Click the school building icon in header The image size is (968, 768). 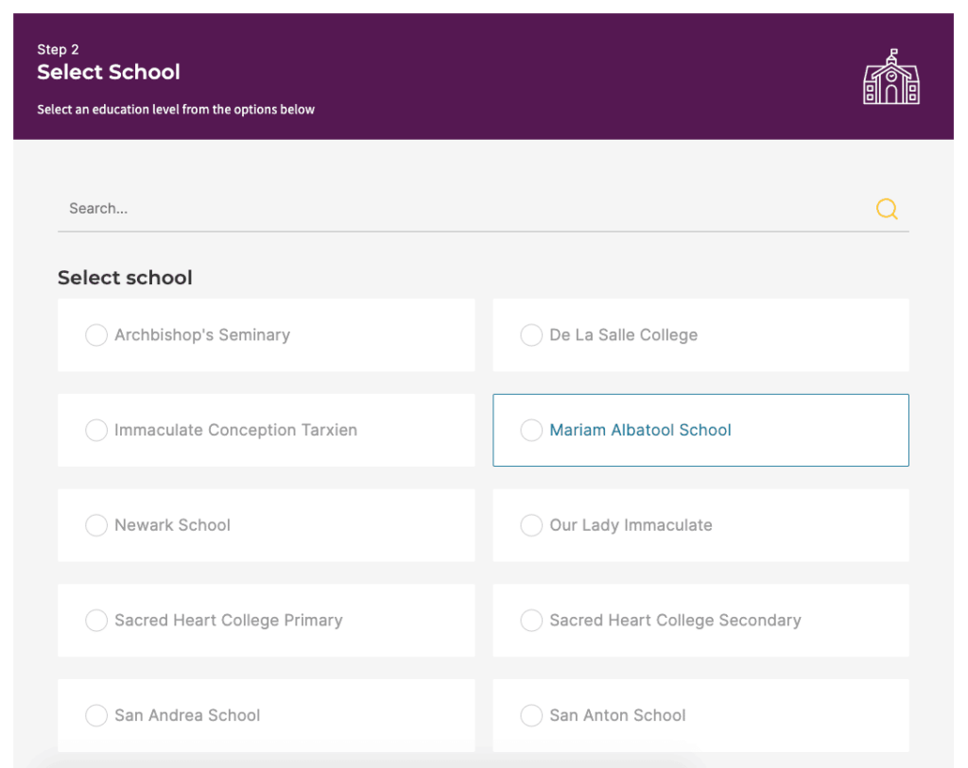pos(890,77)
